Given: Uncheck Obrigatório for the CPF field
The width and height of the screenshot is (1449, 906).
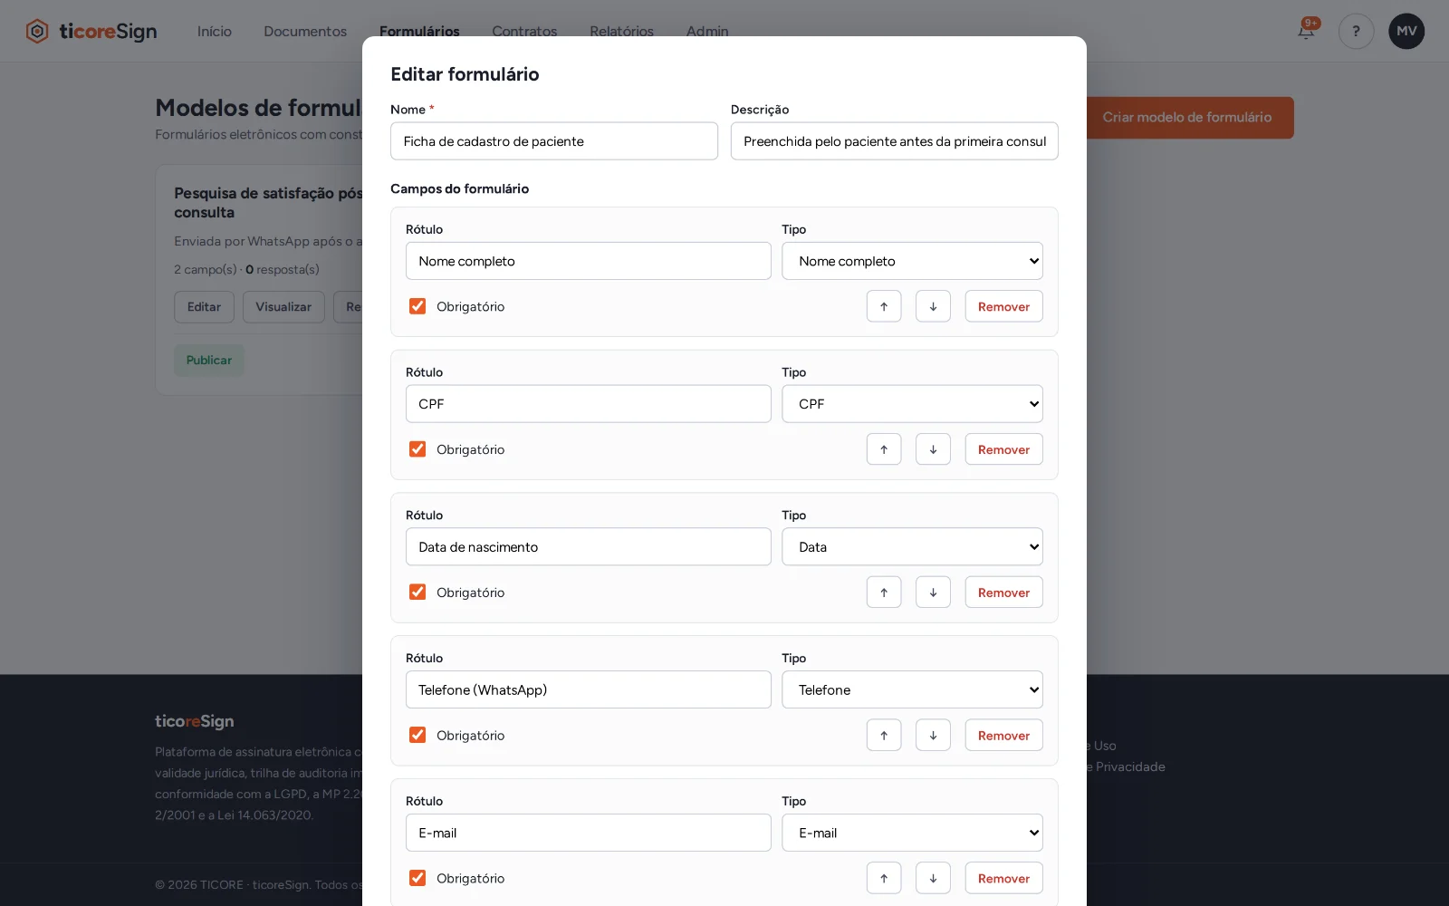Looking at the screenshot, I should pyautogui.click(x=417, y=449).
